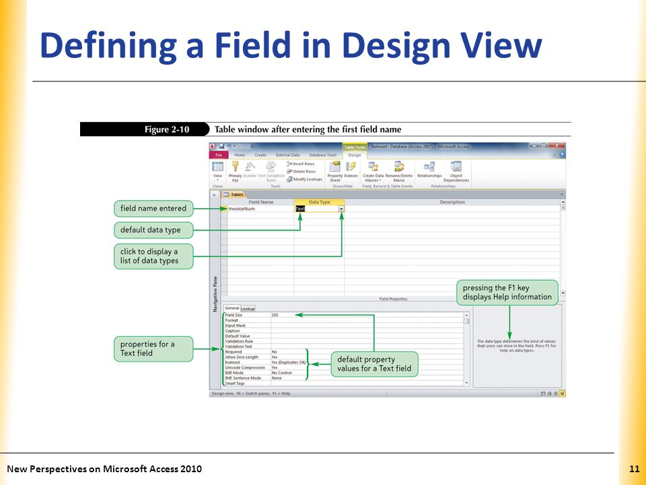
Task: Switch to the Create ribbon tab
Action: coord(260,155)
